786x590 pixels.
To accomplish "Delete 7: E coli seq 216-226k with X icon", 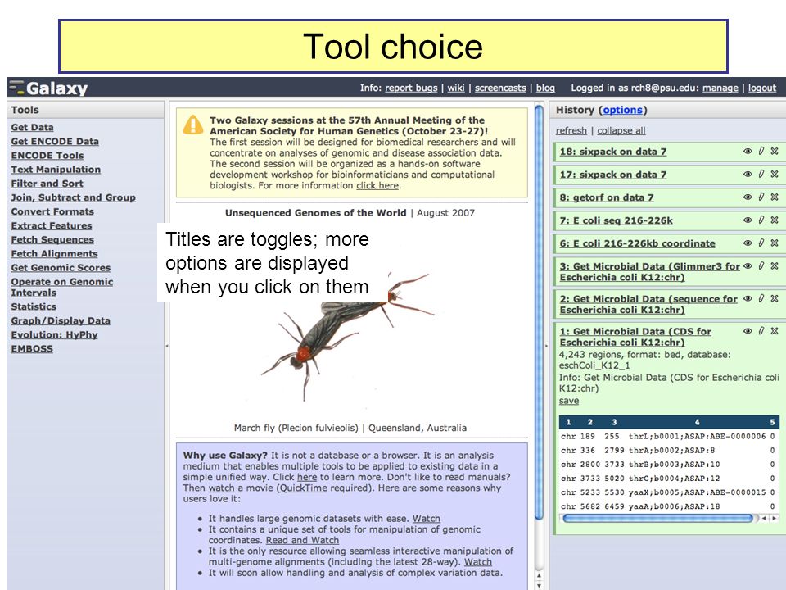I will [x=775, y=220].
